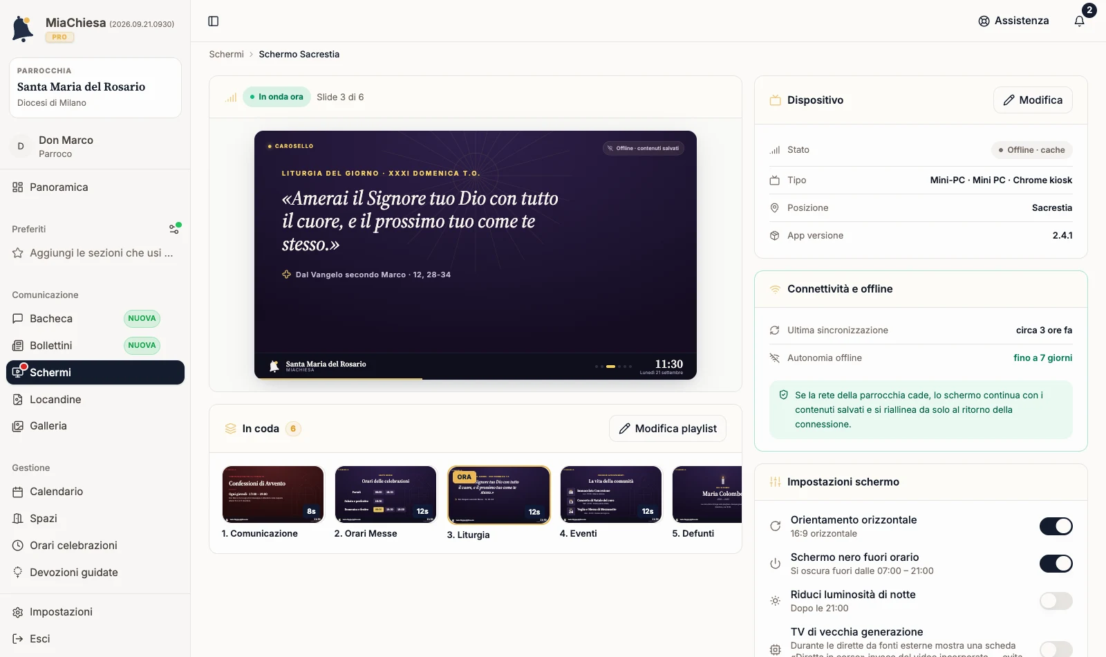
Task: Open notifications bell
Action: pyautogui.click(x=1080, y=21)
